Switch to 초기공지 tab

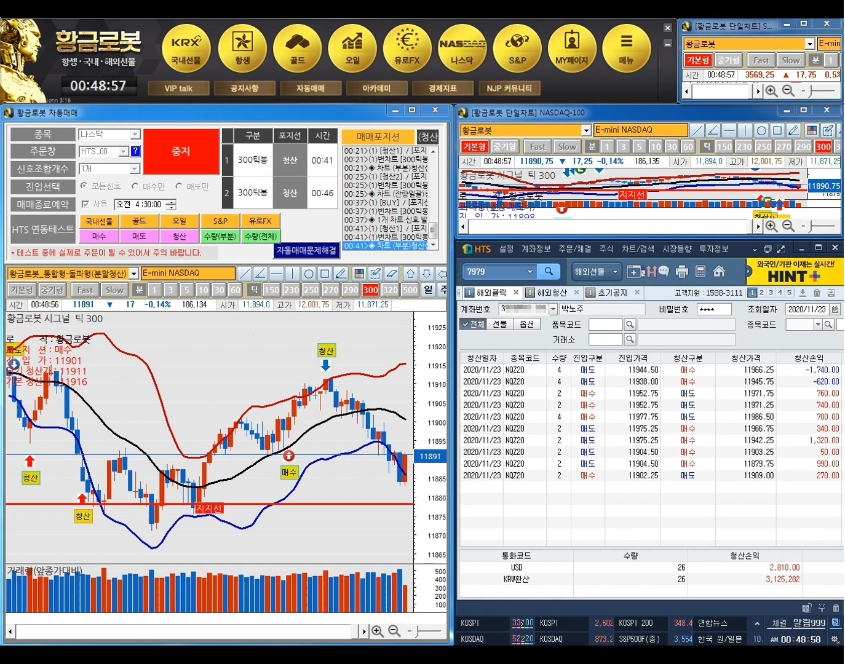(612, 293)
